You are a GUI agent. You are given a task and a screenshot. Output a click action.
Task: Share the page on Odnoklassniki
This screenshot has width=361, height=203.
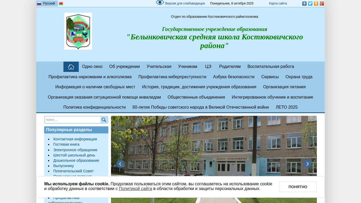click(x=316, y=3)
